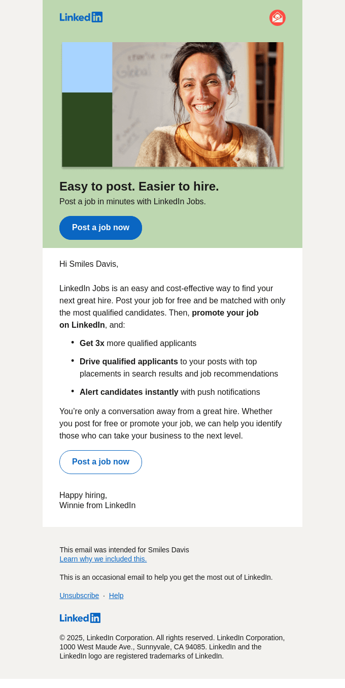Open the 'Help' link beside Unsubscribe
The image size is (345, 688).
tap(116, 596)
